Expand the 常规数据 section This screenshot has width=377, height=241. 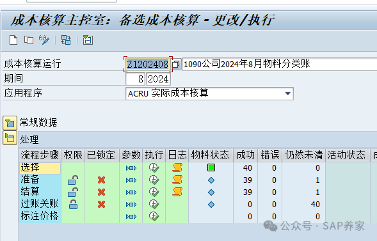[x=10, y=123]
